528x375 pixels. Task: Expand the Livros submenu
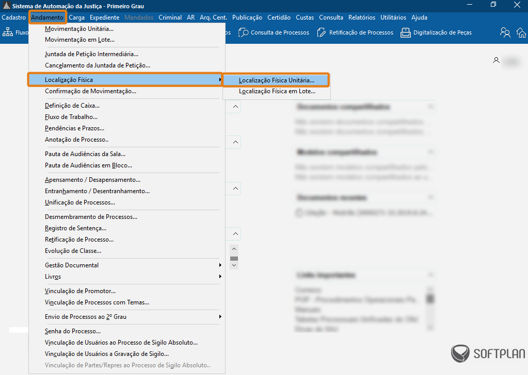tap(127, 277)
